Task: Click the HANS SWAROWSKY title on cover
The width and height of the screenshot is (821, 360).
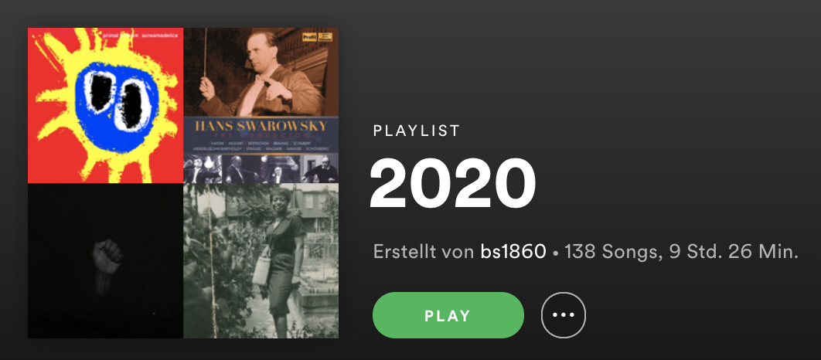Action: tap(261, 126)
